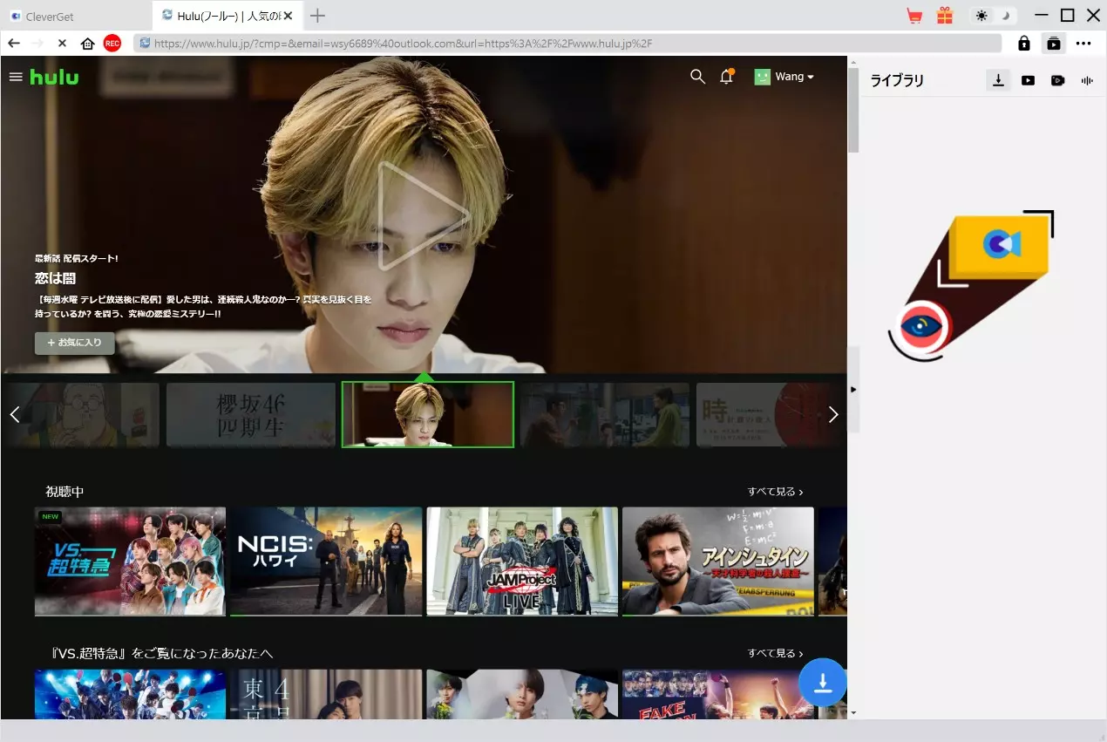Click the お気に入り favorite button

[x=74, y=343]
